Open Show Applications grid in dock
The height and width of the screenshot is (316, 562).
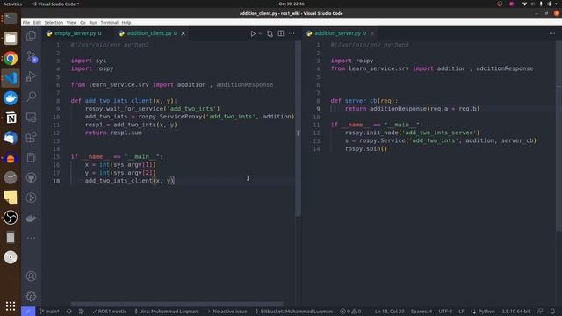pyautogui.click(x=11, y=306)
